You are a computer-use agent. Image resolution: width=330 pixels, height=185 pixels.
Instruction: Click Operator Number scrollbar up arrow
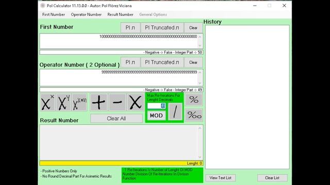tap(200, 72)
